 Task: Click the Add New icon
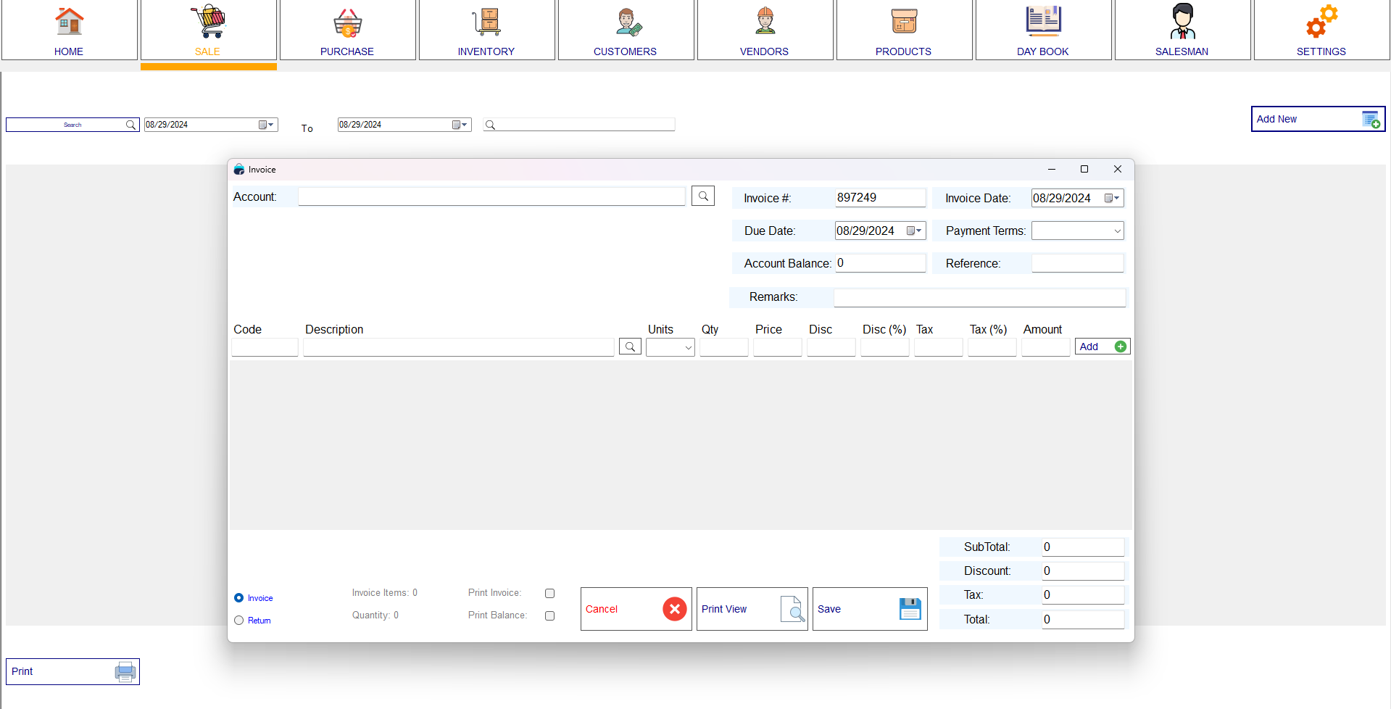[1370, 119]
